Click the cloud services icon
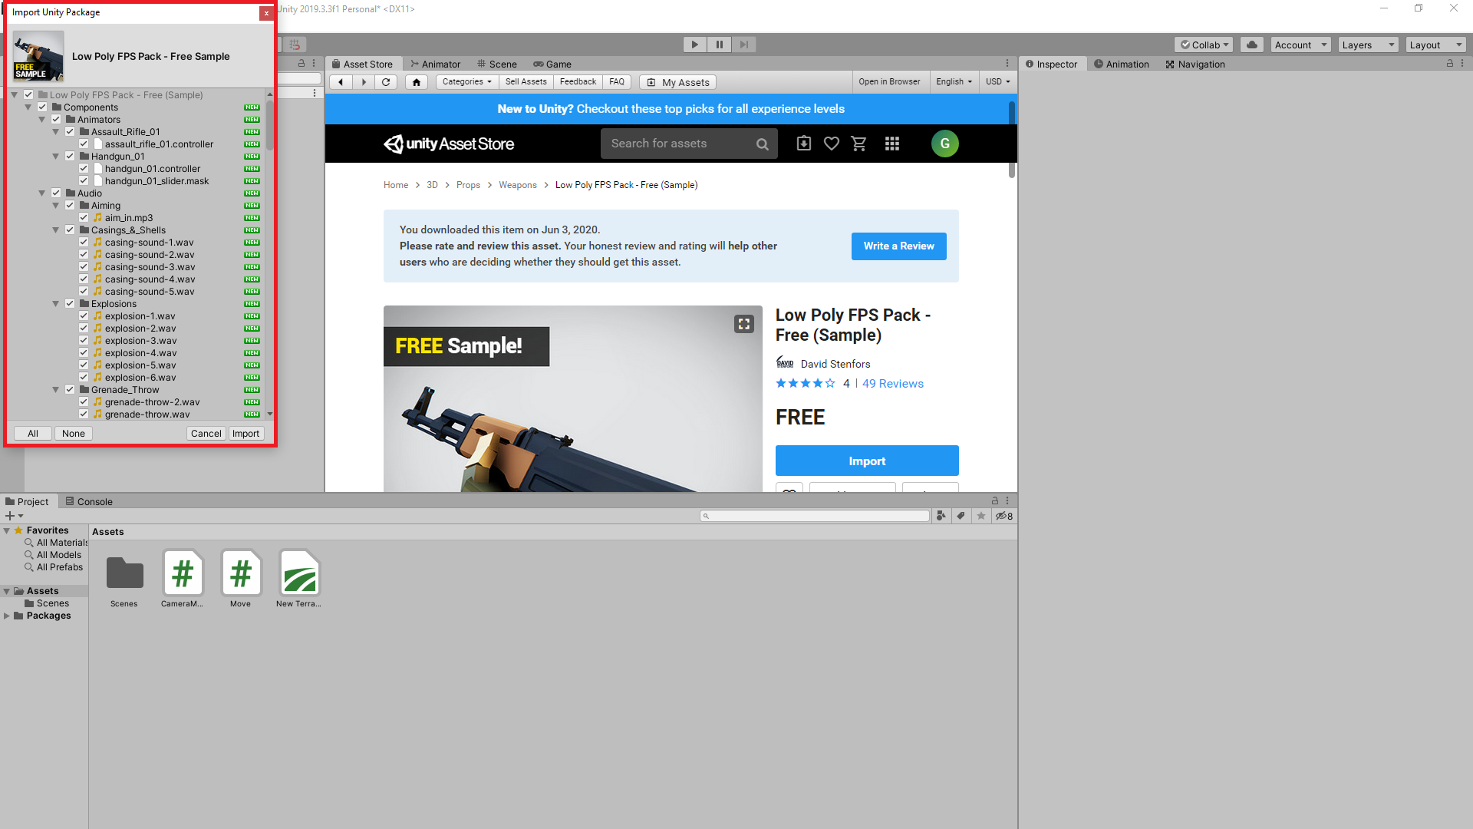Screen dimensions: 1473x829 (x=1251, y=45)
